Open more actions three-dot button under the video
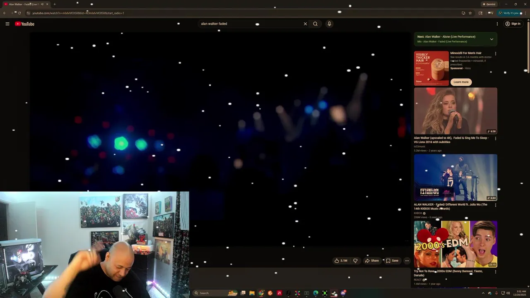Screen dimensions: 530x298 [x=407, y=261]
